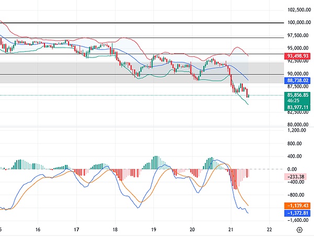314x238 pixels.
Task: Click date label 20 on time axis
Action: point(192,230)
